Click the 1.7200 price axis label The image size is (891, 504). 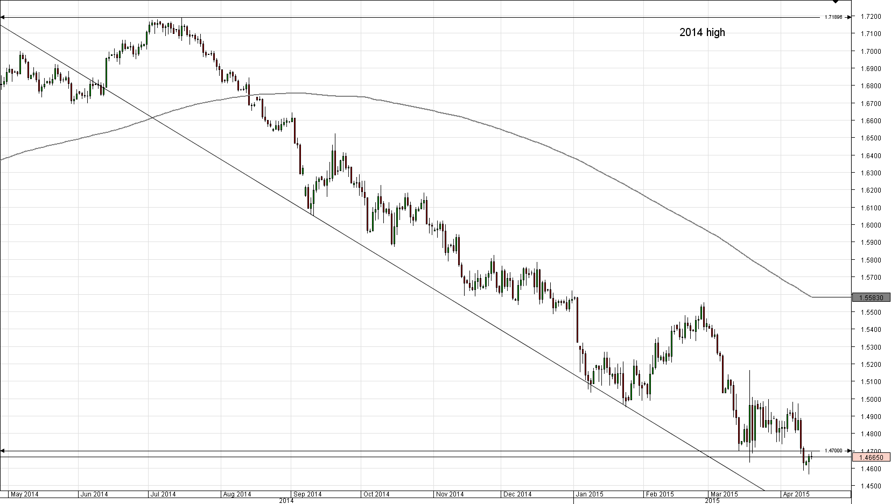pos(871,17)
